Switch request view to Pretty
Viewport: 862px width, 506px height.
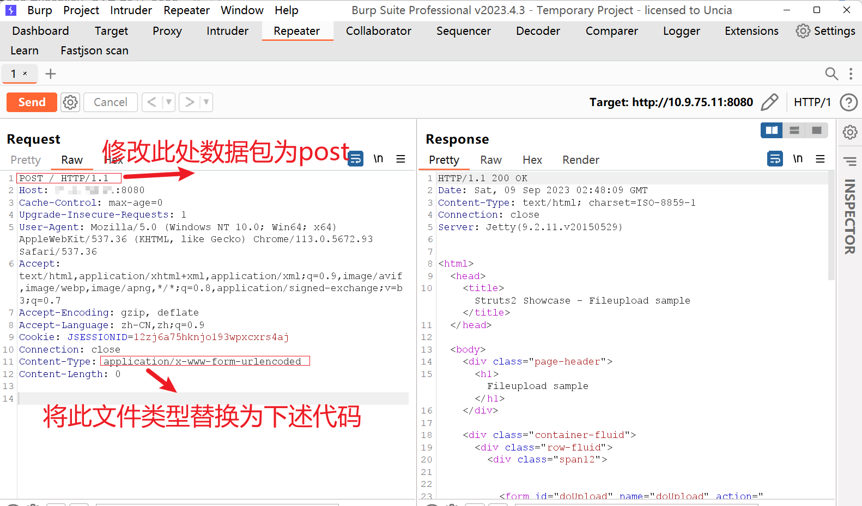(26, 160)
